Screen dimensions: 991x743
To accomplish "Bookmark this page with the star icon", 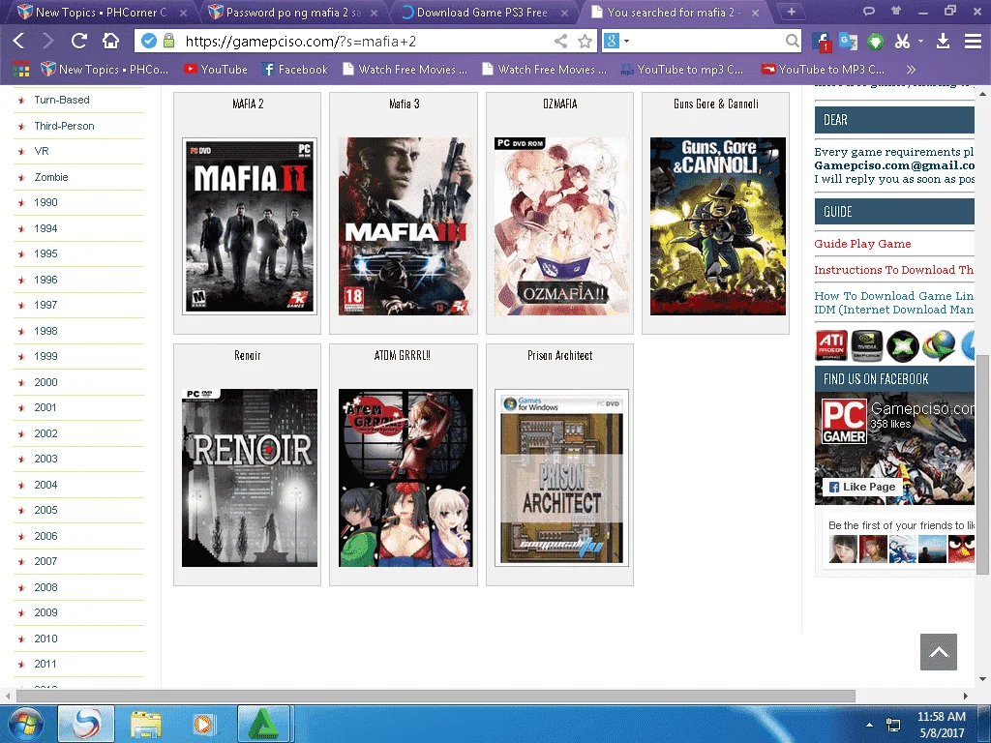I will [585, 42].
